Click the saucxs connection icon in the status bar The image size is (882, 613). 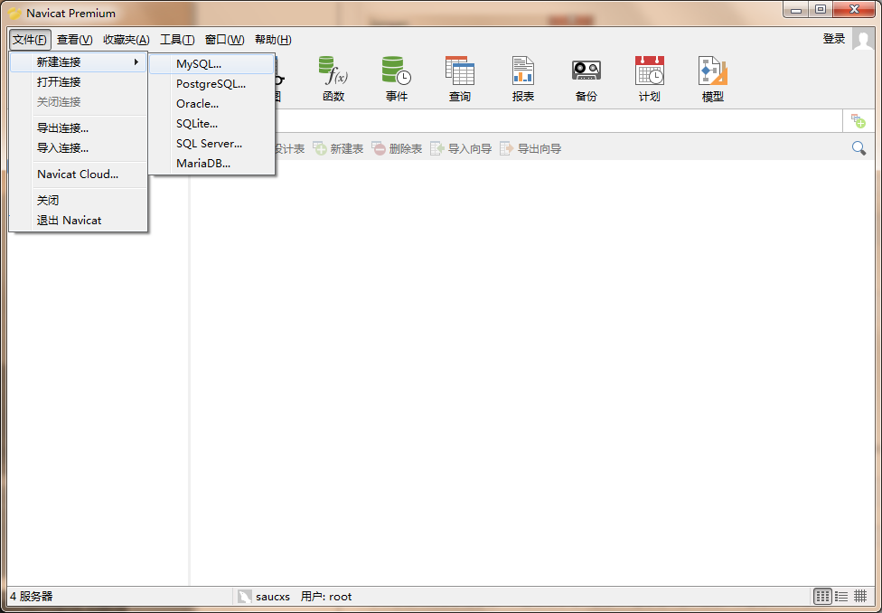click(244, 596)
